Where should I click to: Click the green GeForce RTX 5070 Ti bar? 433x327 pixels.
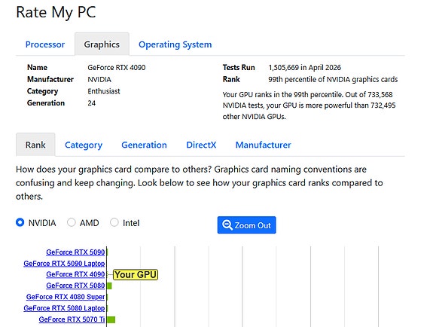click(111, 319)
